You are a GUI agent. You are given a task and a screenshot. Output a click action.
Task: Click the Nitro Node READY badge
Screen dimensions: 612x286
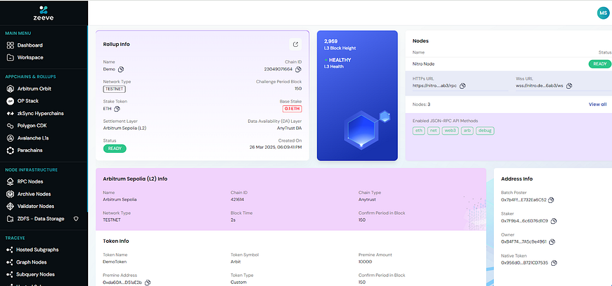[599, 64]
